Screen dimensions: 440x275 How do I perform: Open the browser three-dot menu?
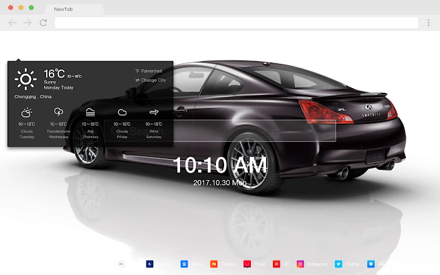pos(428,23)
